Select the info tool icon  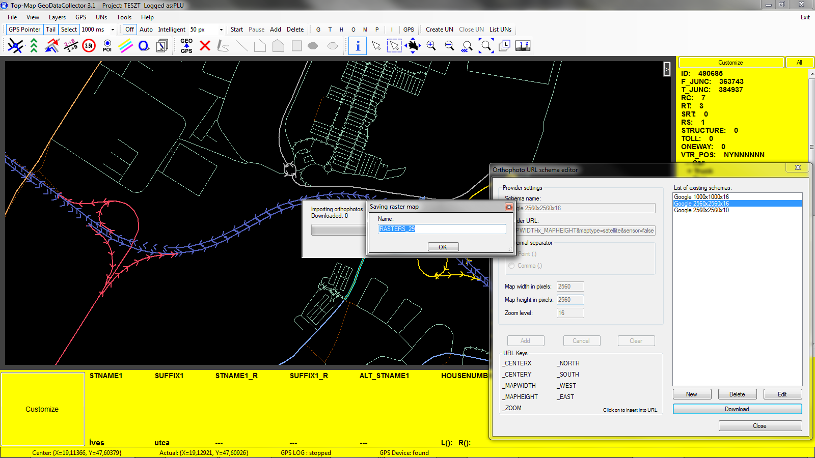click(x=358, y=46)
